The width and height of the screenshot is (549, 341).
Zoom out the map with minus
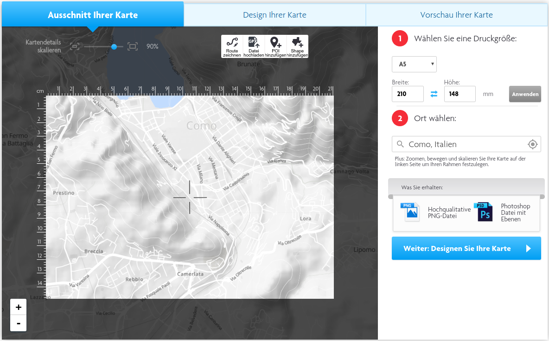19,323
